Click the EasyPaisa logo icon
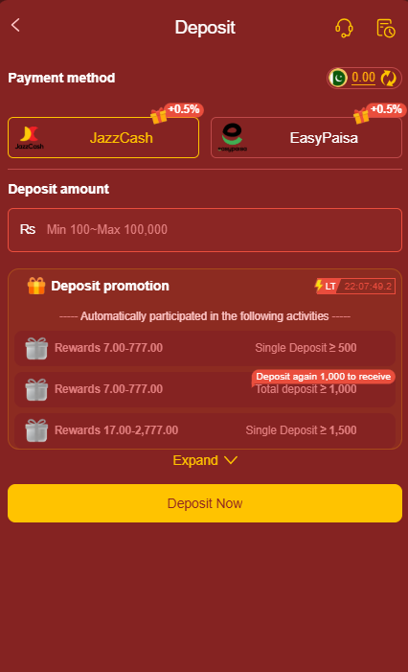Image resolution: width=408 pixels, height=672 pixels. click(x=232, y=138)
